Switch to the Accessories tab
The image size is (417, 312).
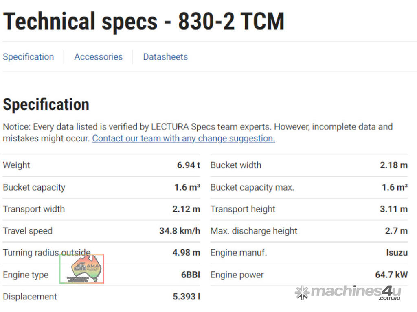[x=98, y=57]
